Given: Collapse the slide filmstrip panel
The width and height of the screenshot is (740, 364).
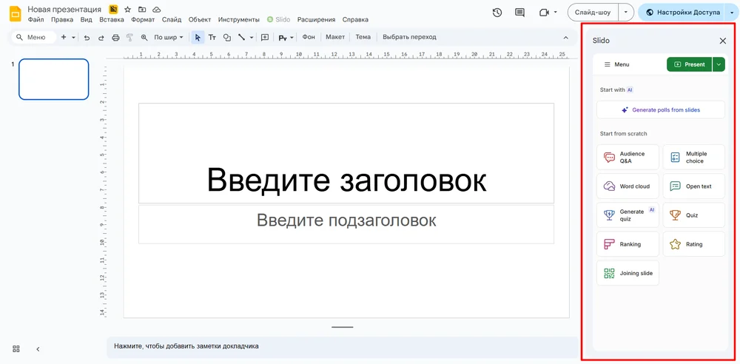Looking at the screenshot, I should [x=38, y=348].
